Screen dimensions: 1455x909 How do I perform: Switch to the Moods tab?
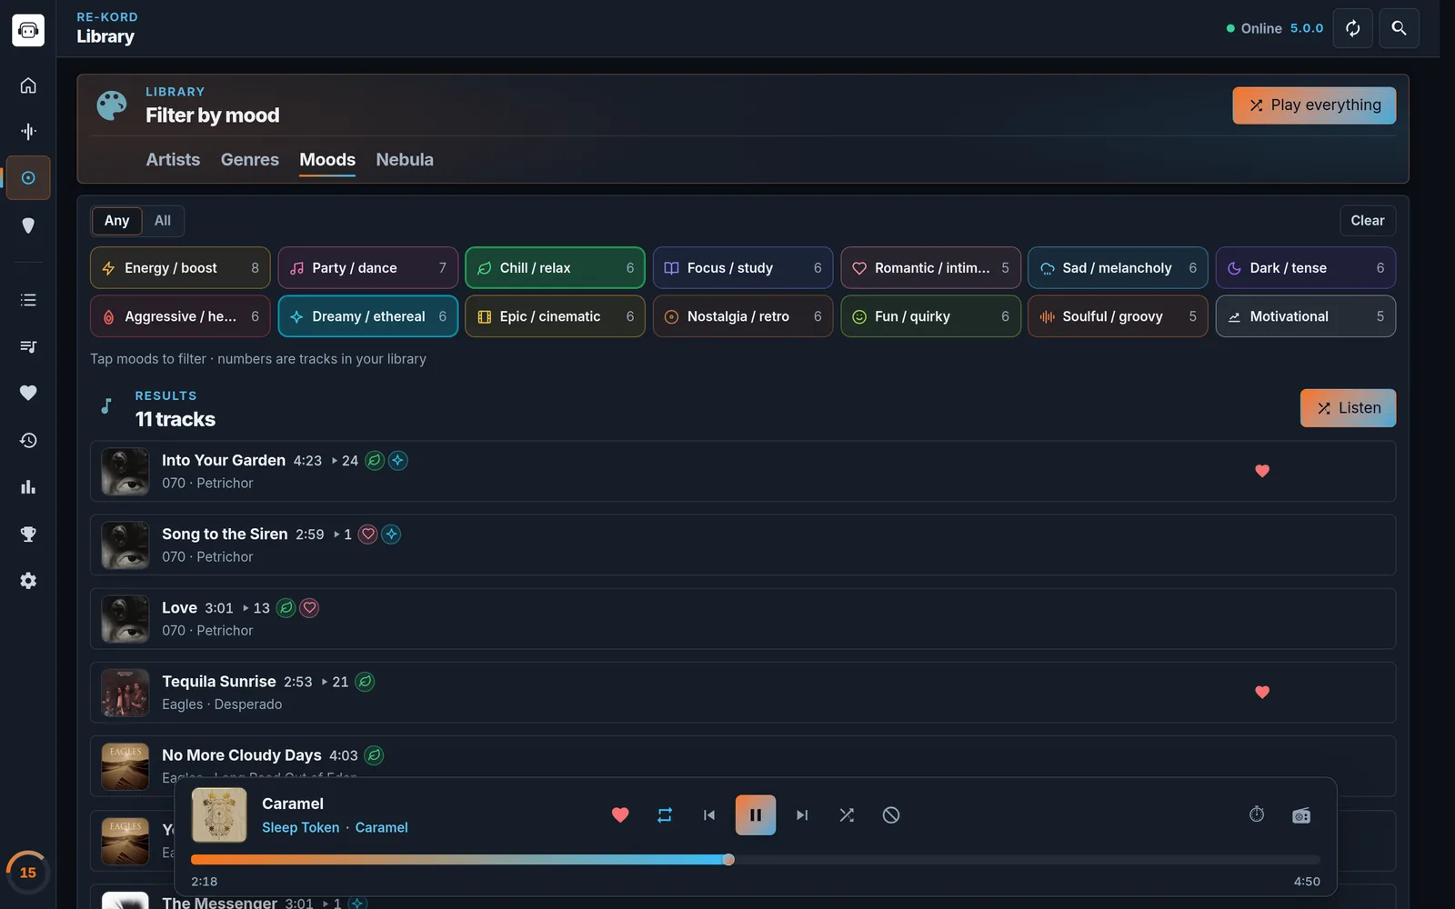pos(327,160)
